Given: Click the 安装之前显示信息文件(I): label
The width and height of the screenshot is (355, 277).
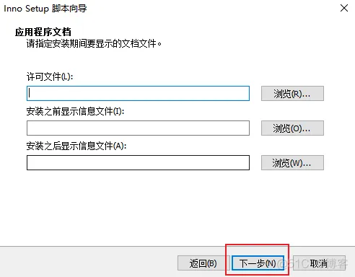Looking at the screenshot, I should click(75, 111).
